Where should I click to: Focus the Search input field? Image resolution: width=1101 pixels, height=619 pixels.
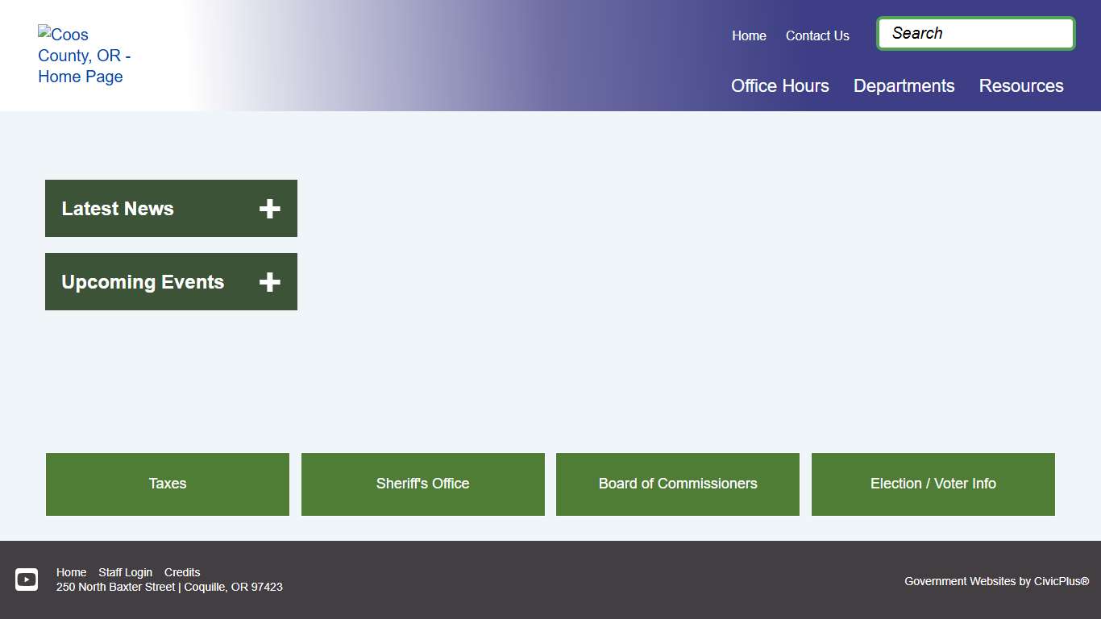coord(975,34)
